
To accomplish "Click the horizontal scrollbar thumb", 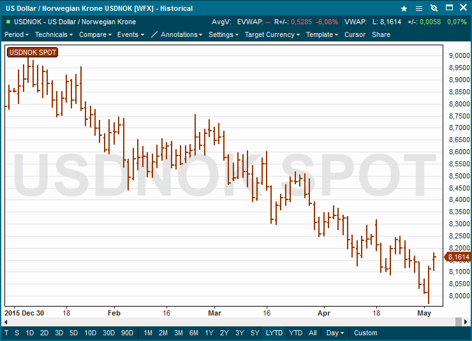I will (459, 322).
